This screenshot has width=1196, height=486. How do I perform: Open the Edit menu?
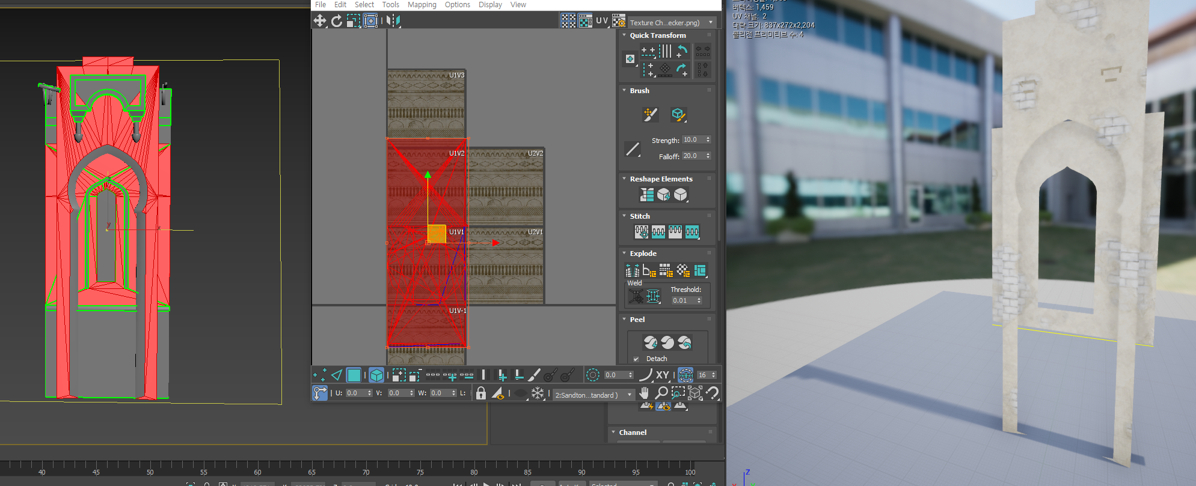(340, 5)
